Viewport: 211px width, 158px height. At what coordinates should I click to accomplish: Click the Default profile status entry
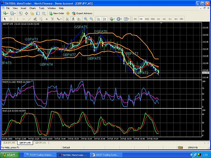[x=66, y=148]
